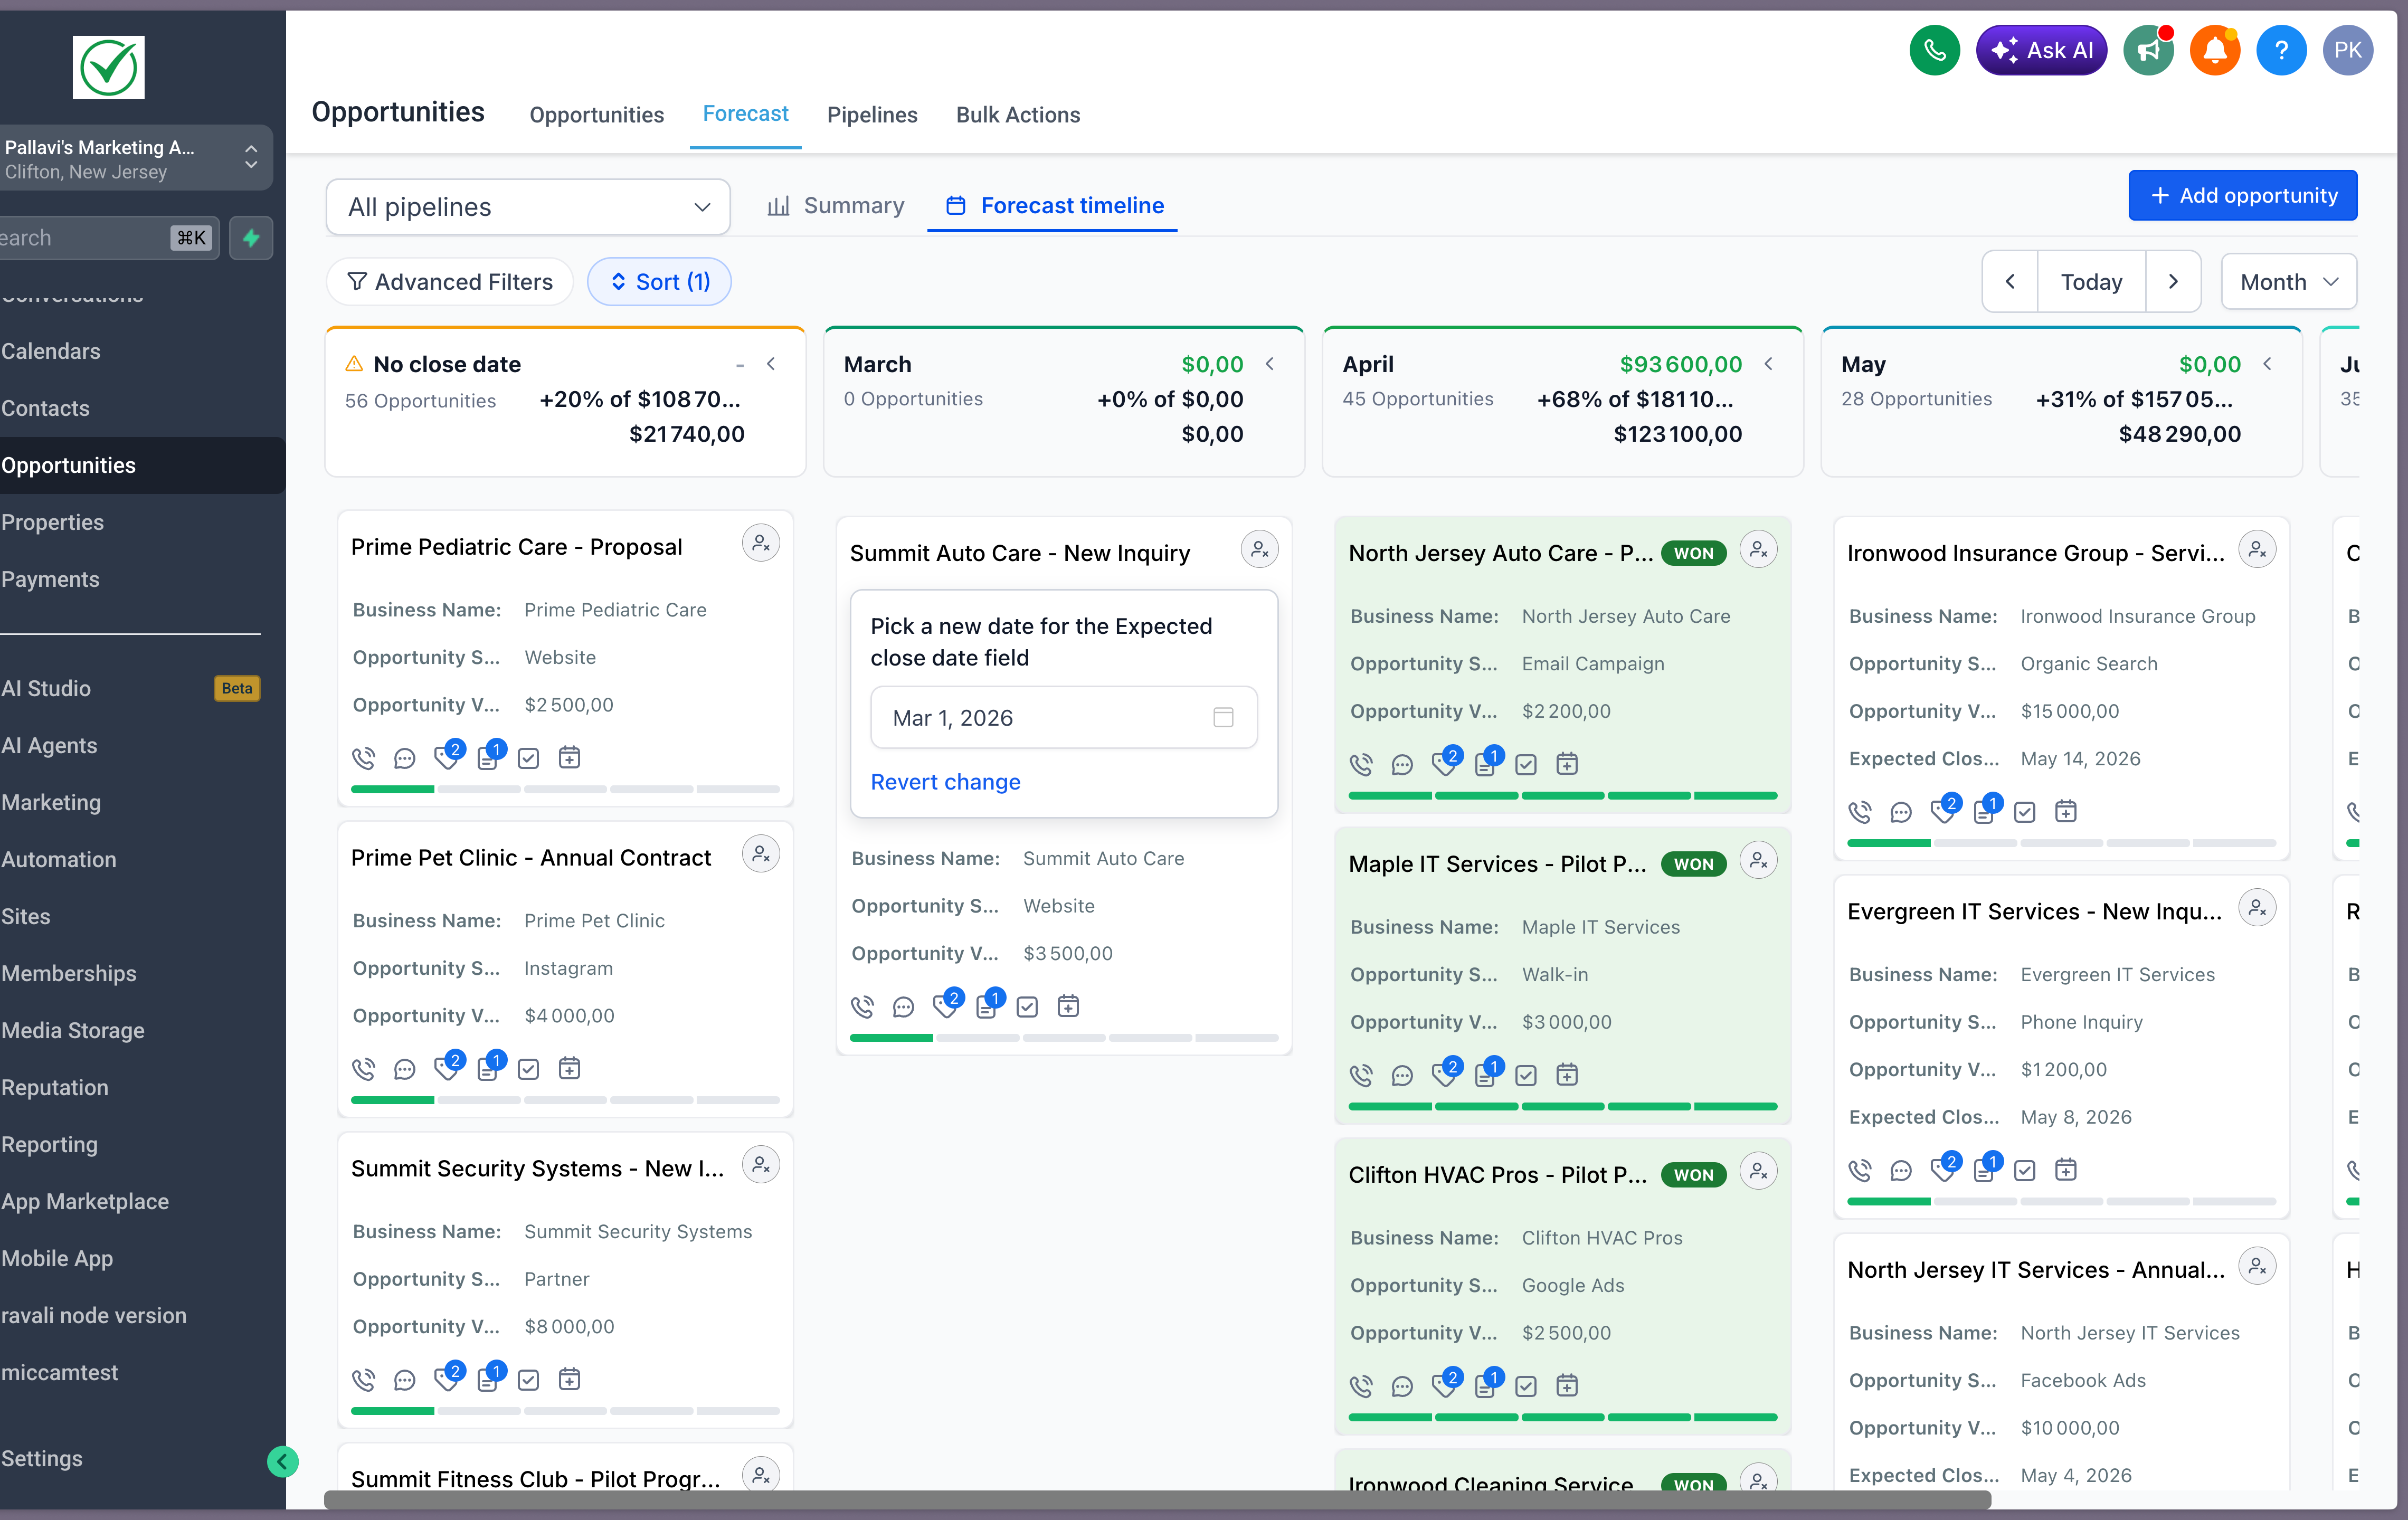2408x1520 pixels.
Task: Collapse sidebar with green arrow toggle
Action: coord(282,1462)
